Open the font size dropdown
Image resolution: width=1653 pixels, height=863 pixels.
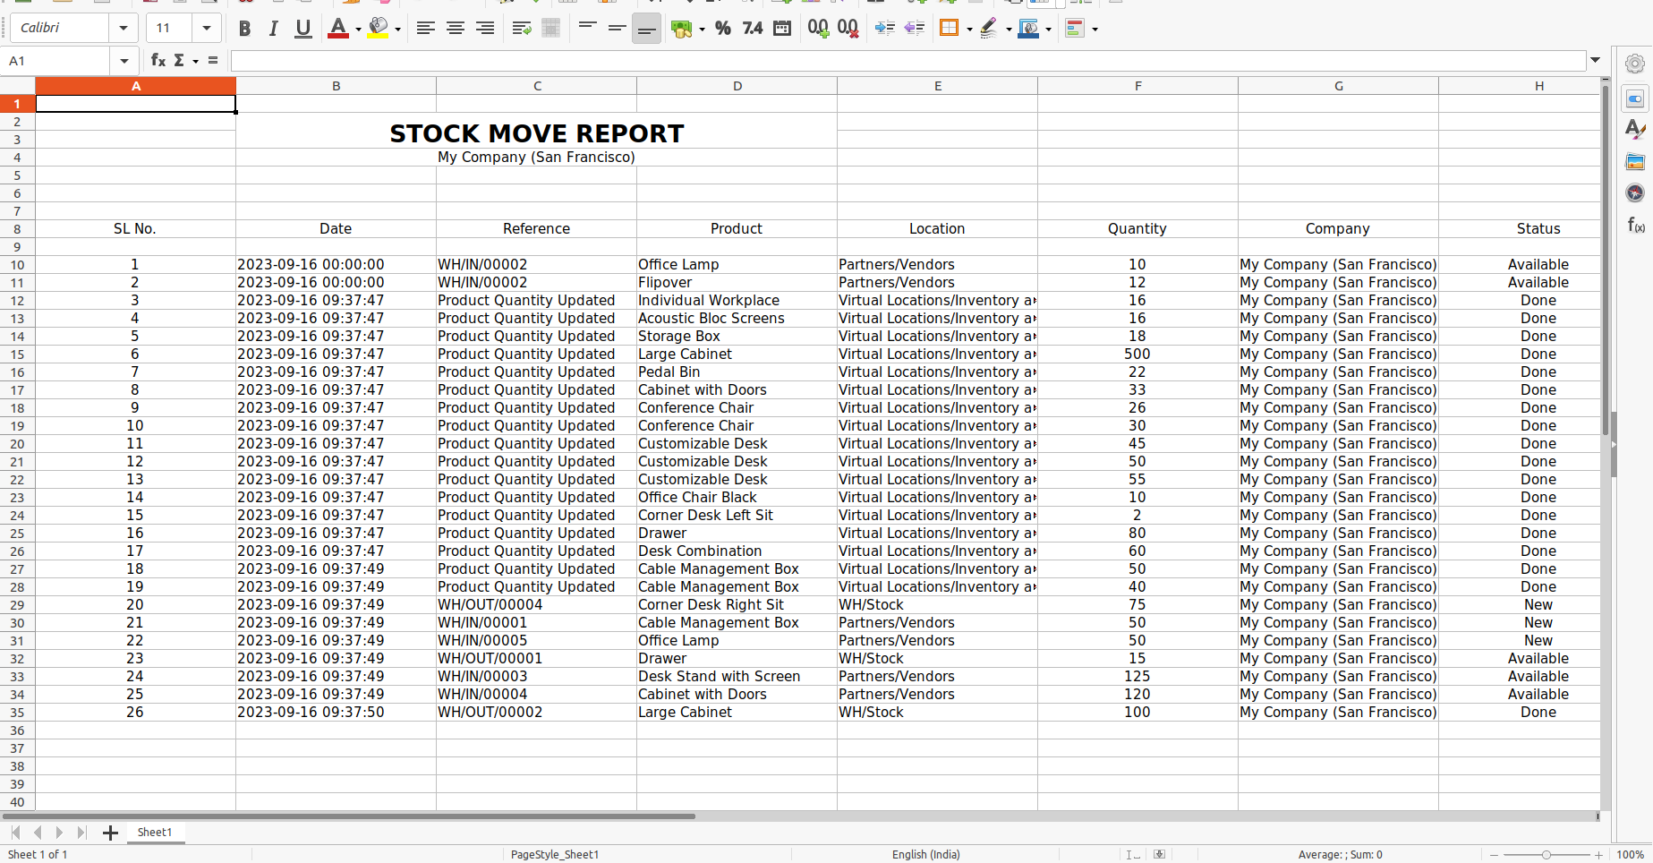(207, 29)
